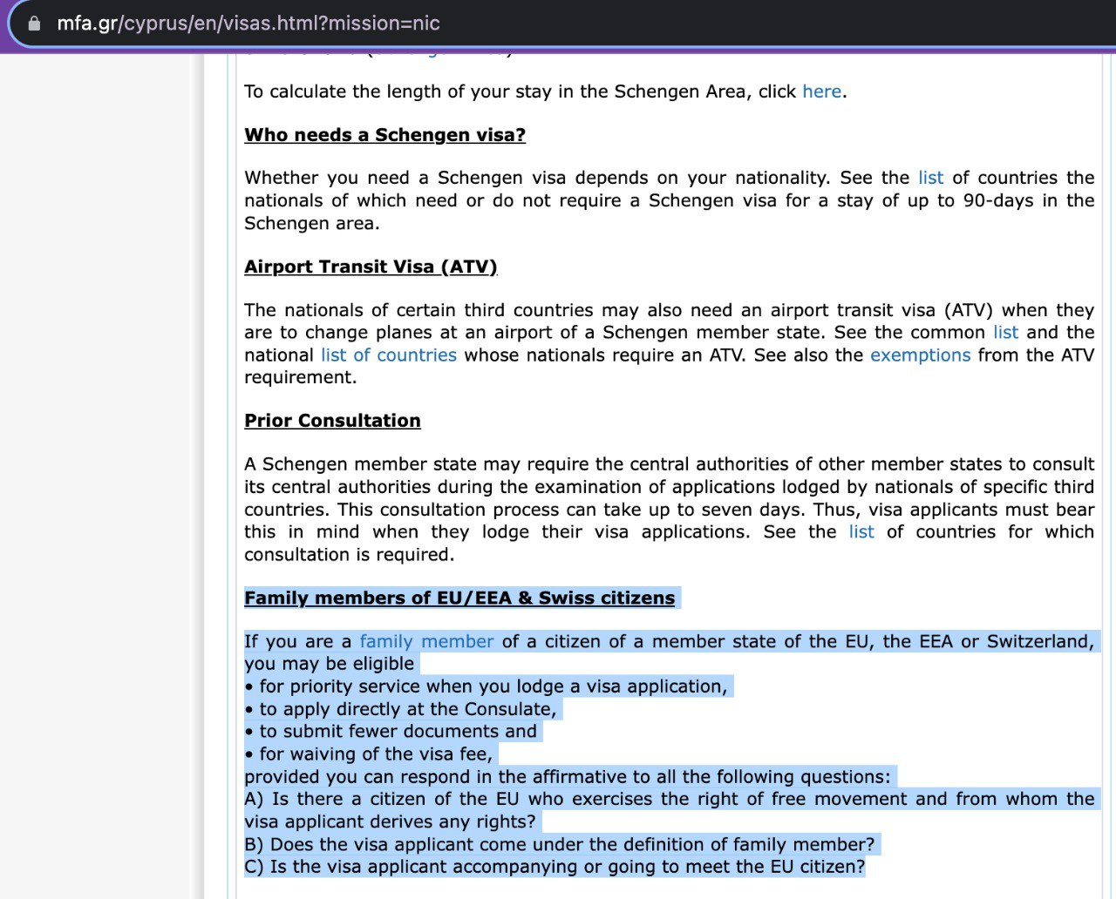1116x899 pixels.
Task: Follow the 'list of countries' link
Action: [389, 355]
